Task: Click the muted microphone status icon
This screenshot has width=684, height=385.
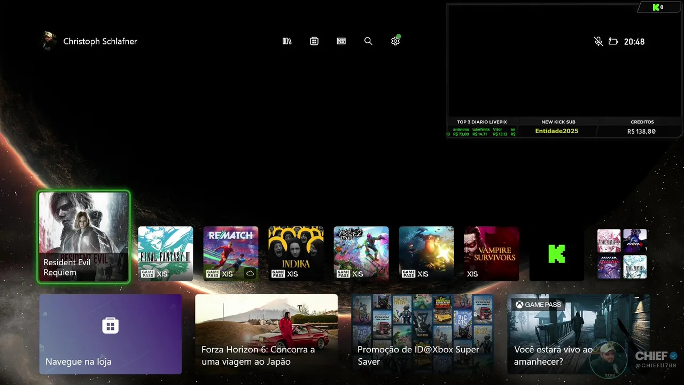Action: point(598,41)
